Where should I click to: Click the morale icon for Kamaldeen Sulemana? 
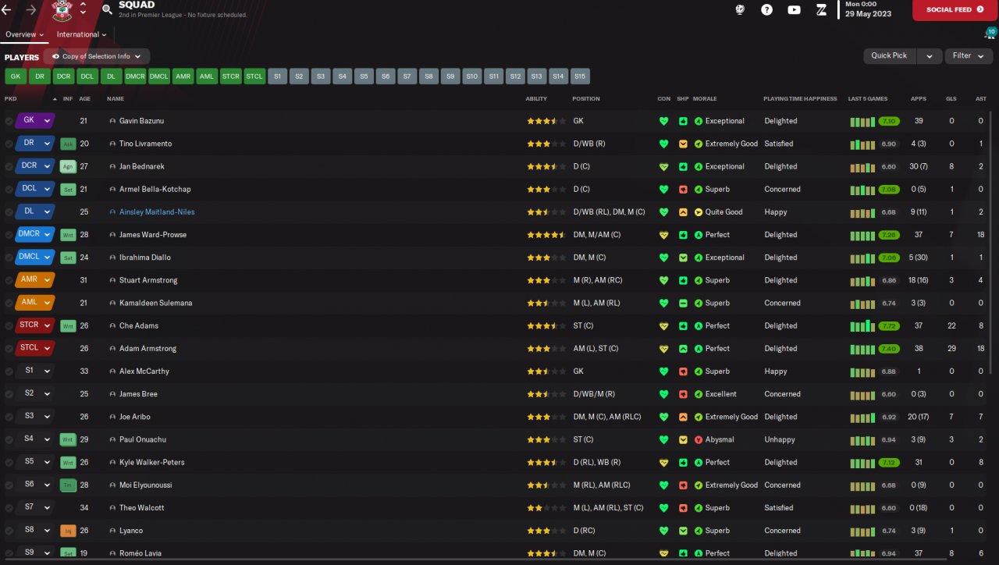699,304
